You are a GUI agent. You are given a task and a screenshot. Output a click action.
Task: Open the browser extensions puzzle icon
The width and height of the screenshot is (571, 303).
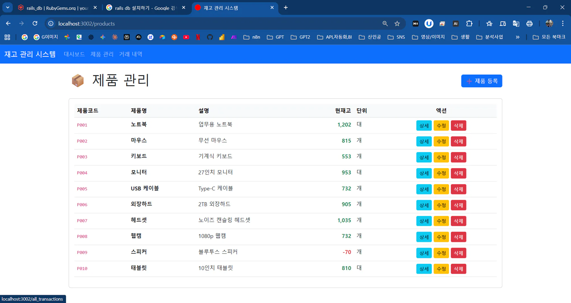coord(469,24)
